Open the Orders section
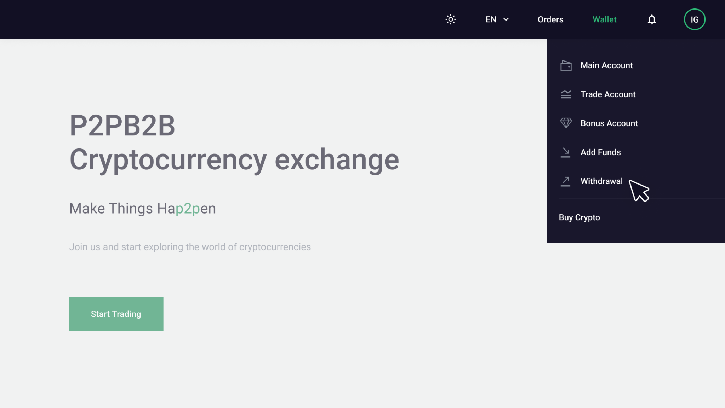The image size is (725, 408). click(x=550, y=19)
